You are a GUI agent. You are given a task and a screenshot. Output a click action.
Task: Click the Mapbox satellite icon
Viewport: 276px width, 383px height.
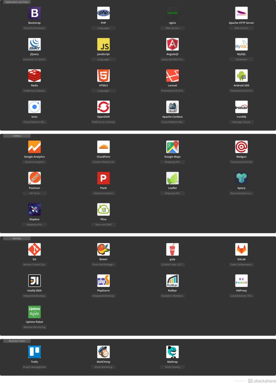point(34,209)
